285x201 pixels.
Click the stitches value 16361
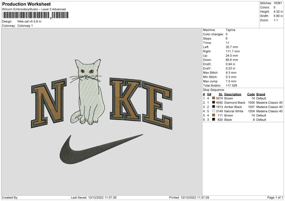pyautogui.click(x=278, y=3)
